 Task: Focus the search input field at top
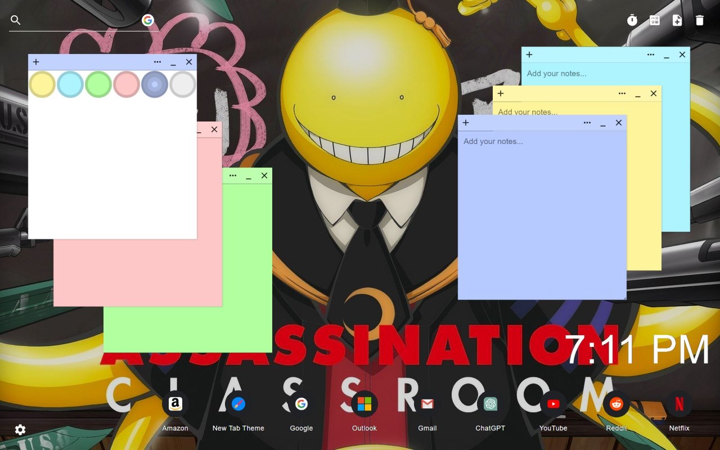point(81,20)
